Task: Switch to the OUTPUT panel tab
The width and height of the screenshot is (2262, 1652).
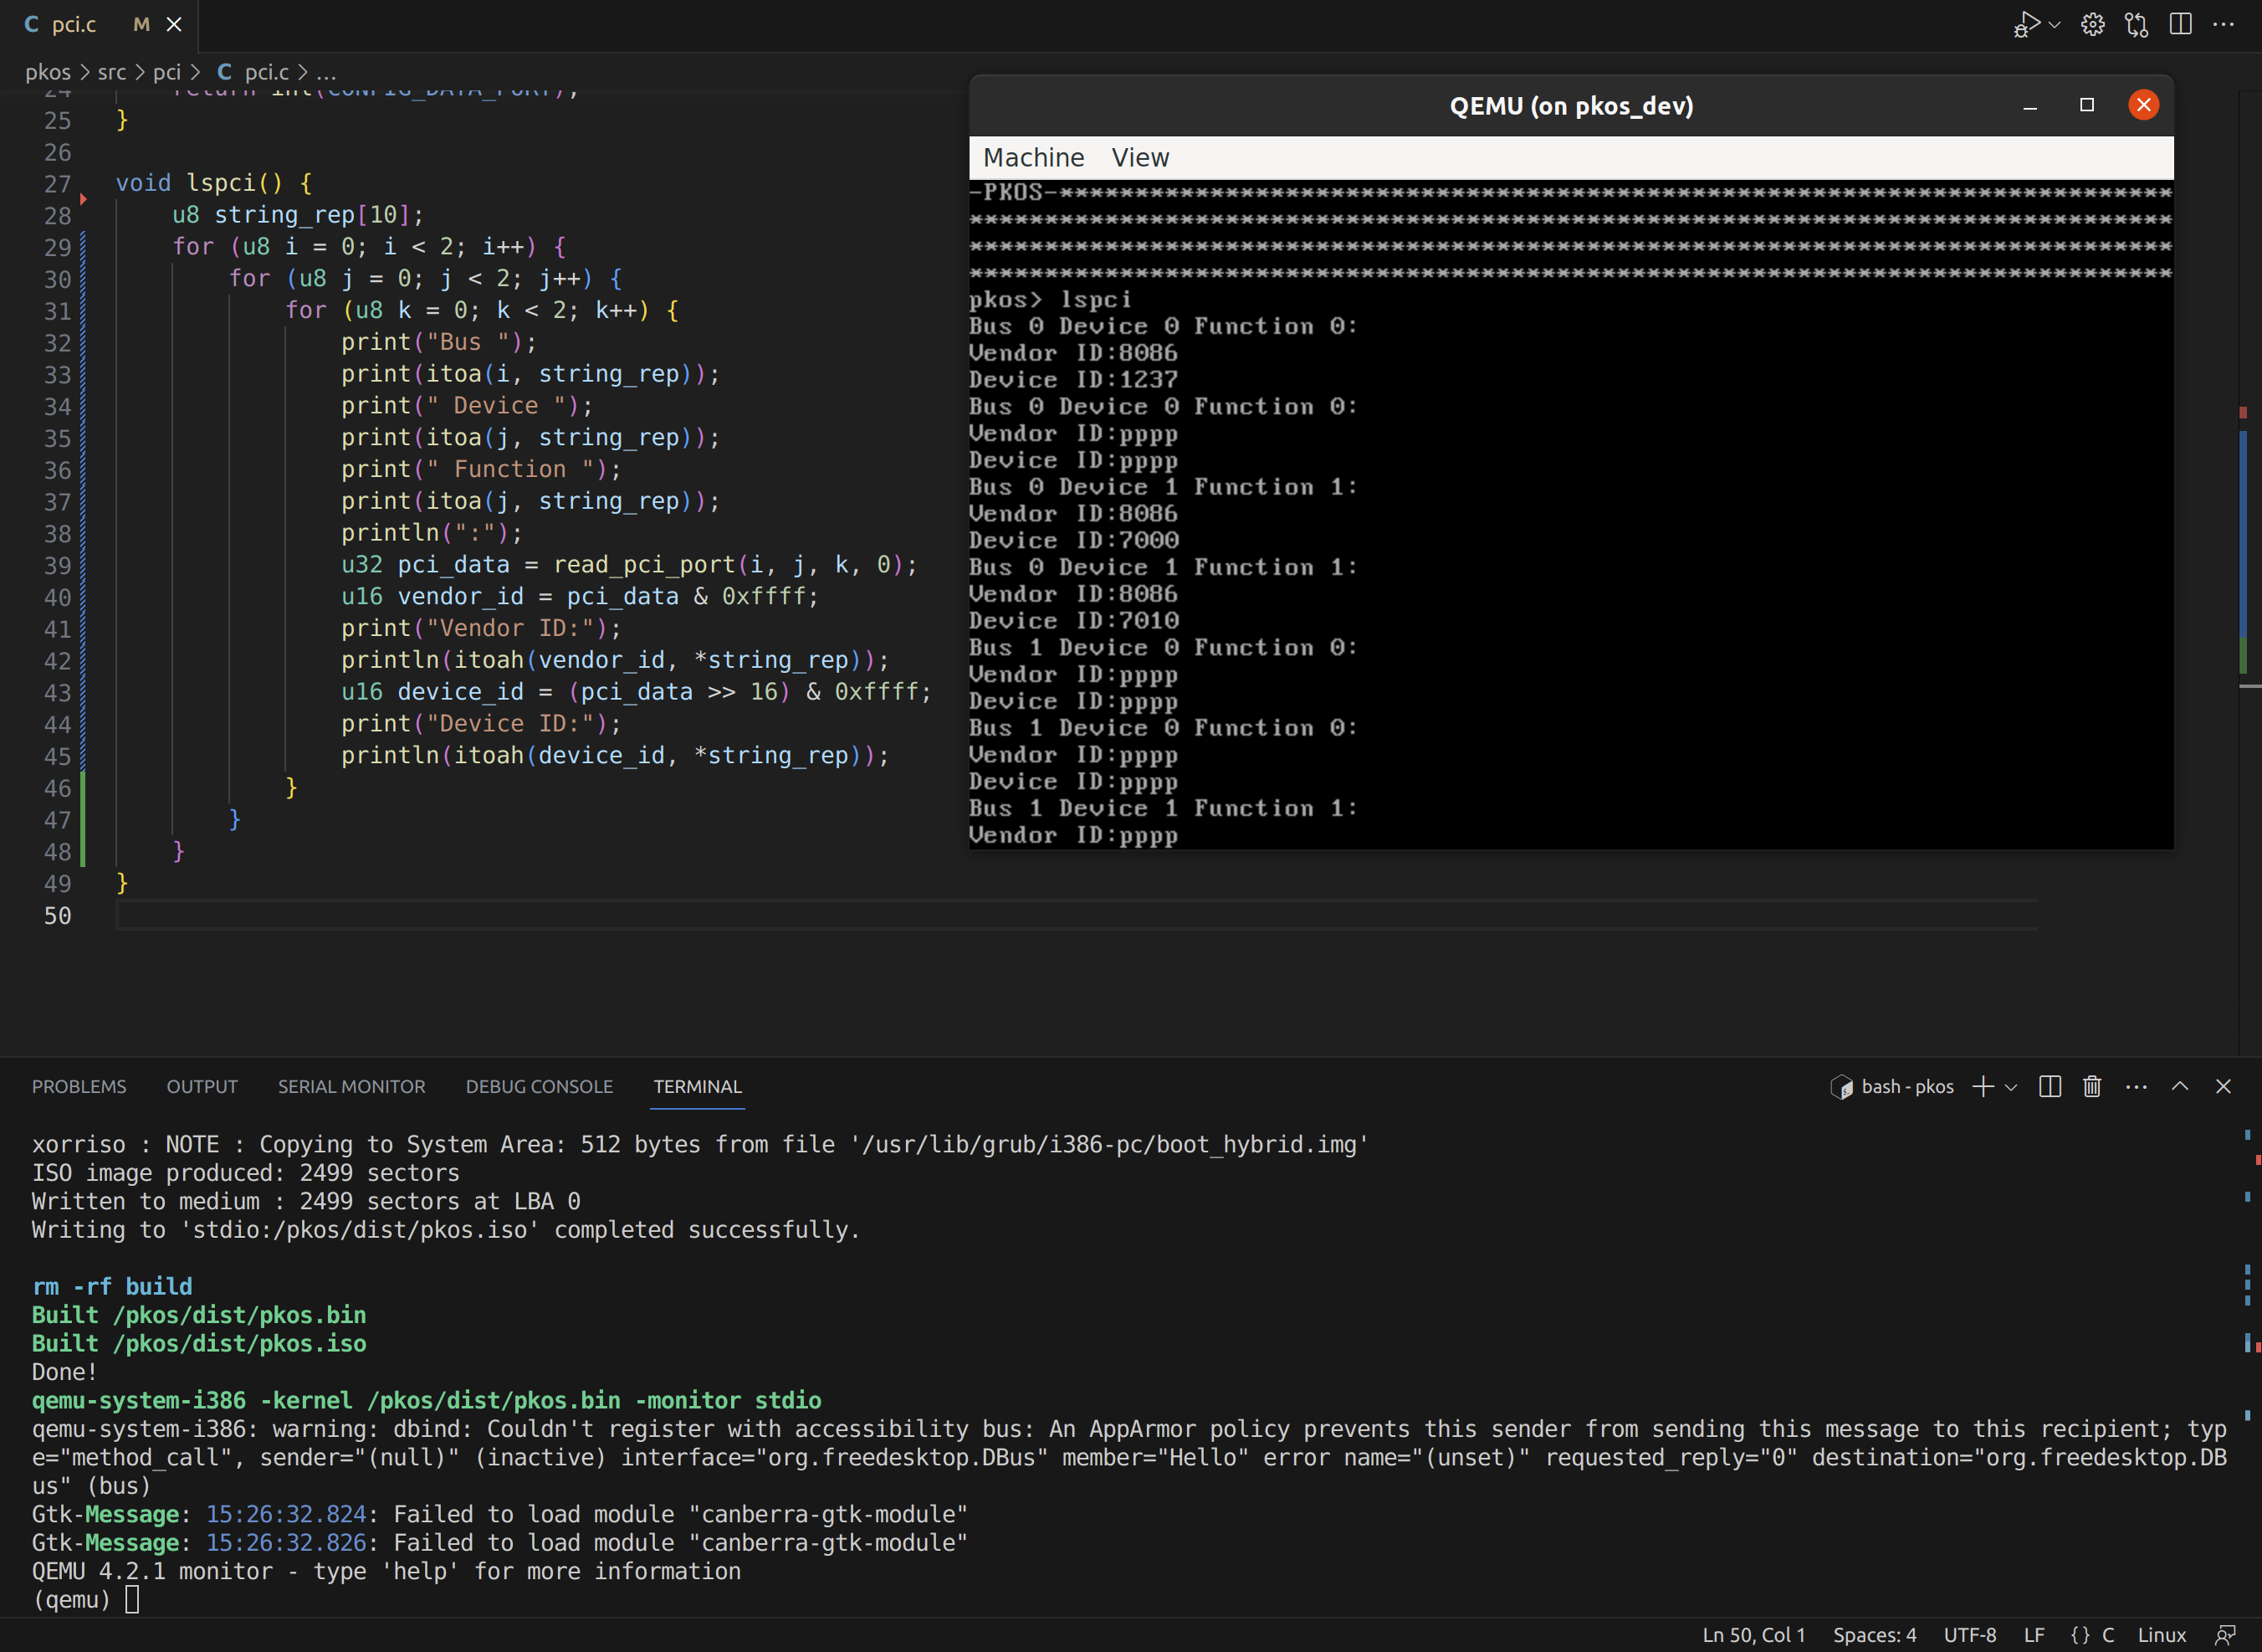Action: (202, 1086)
